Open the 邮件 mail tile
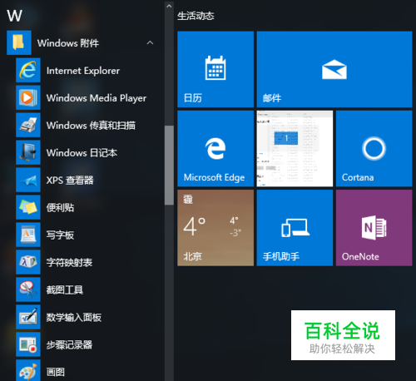 pos(334,69)
